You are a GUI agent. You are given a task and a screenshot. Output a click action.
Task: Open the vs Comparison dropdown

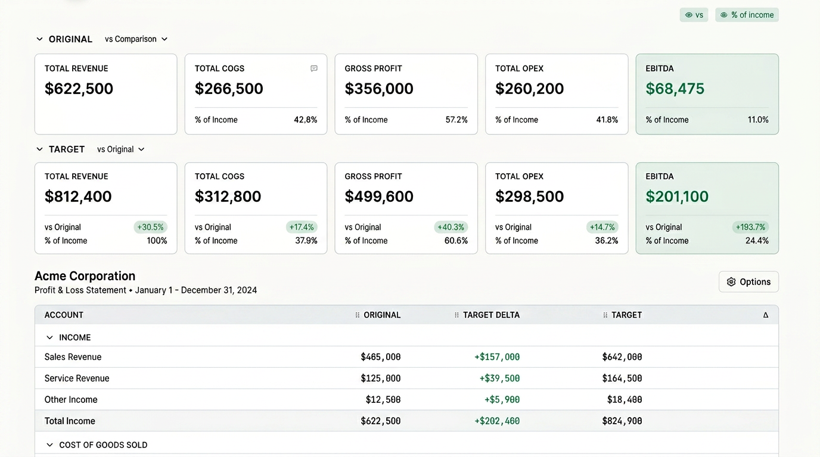click(136, 39)
